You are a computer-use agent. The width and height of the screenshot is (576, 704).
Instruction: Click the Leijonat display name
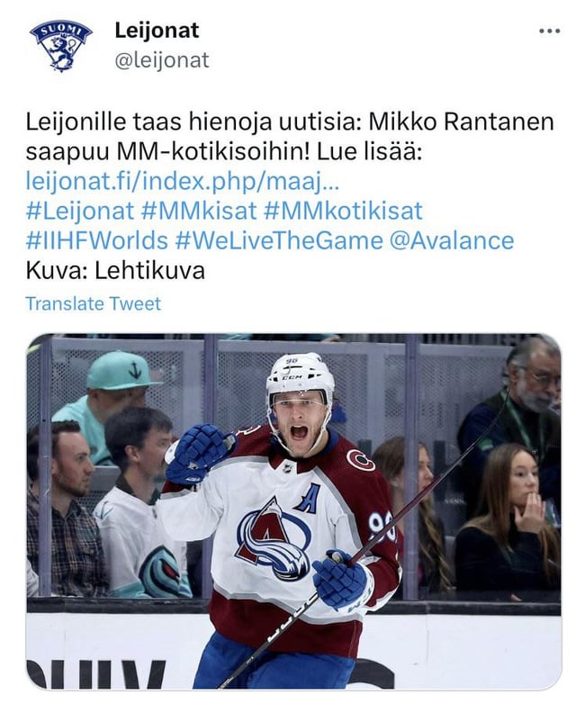click(157, 30)
